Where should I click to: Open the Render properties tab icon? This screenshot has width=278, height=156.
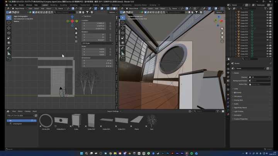(x=228, y=69)
